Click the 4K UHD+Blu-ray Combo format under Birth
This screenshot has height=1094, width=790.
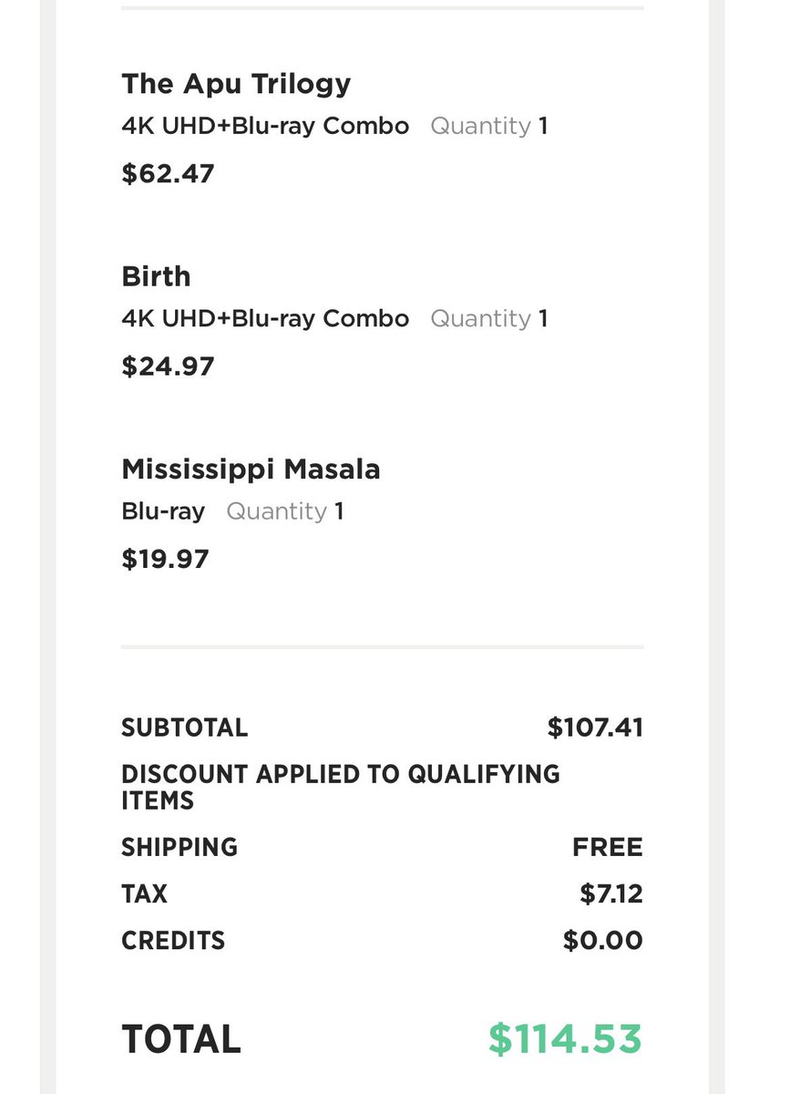pos(265,318)
